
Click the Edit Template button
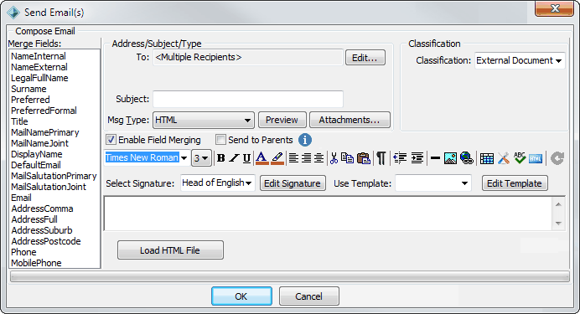pyautogui.click(x=515, y=183)
